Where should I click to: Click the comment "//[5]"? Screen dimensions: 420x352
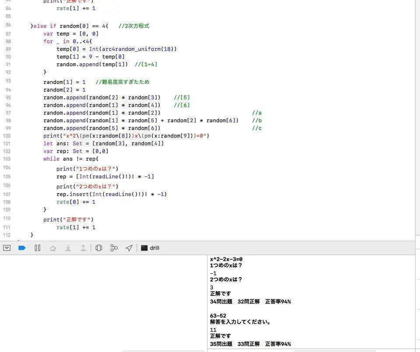click(182, 98)
